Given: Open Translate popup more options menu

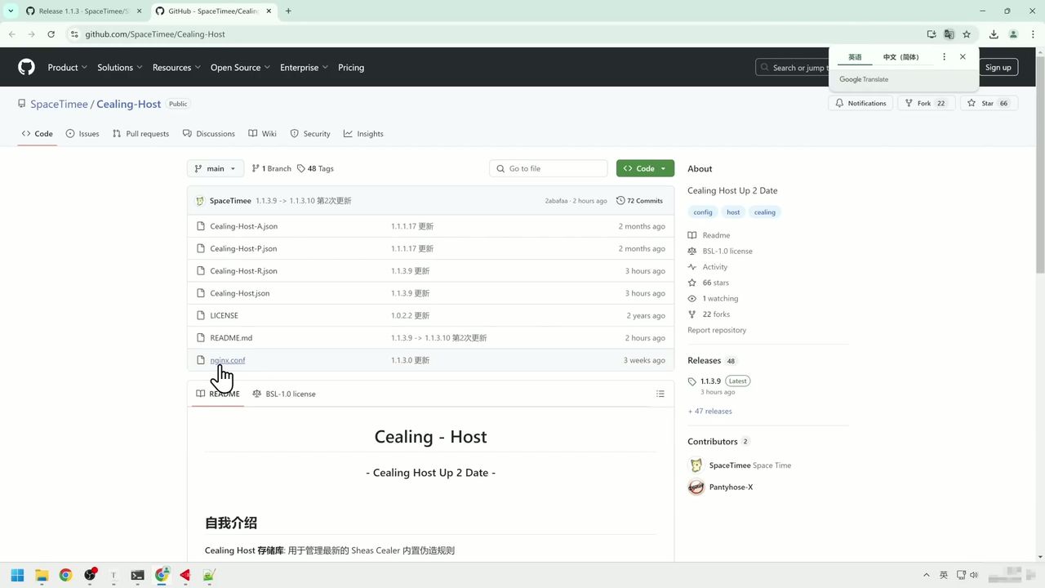Looking at the screenshot, I should pyautogui.click(x=944, y=57).
